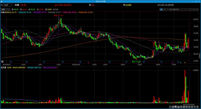This screenshot has width=201, height=109.
Task: Click the timestamp 07/26 14:30:00
Action: click(166, 5)
